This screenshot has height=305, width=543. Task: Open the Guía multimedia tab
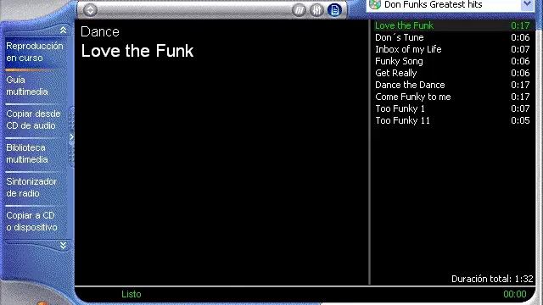click(27, 86)
